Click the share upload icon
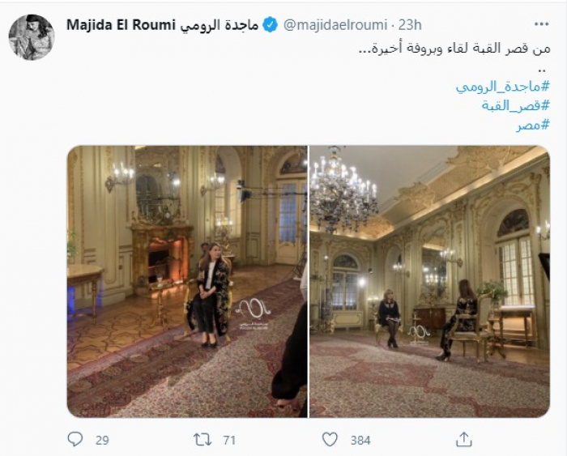Viewport: 567px width, 456px height. [464, 439]
